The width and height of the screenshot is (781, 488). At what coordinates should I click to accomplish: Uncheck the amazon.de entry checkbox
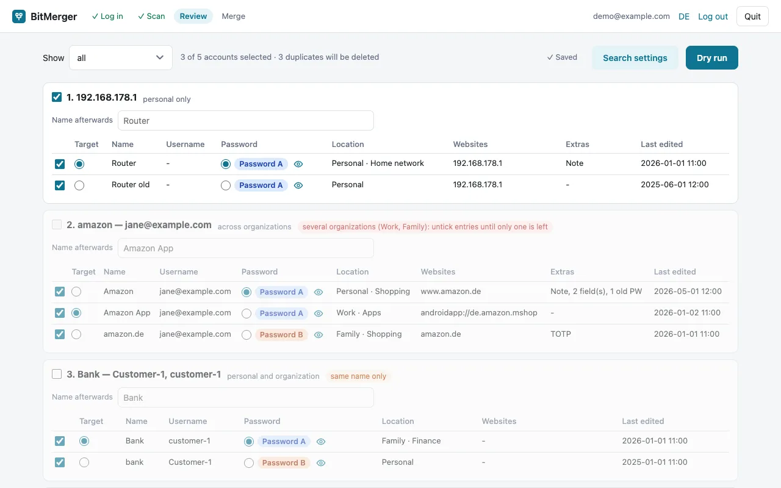pyautogui.click(x=60, y=334)
